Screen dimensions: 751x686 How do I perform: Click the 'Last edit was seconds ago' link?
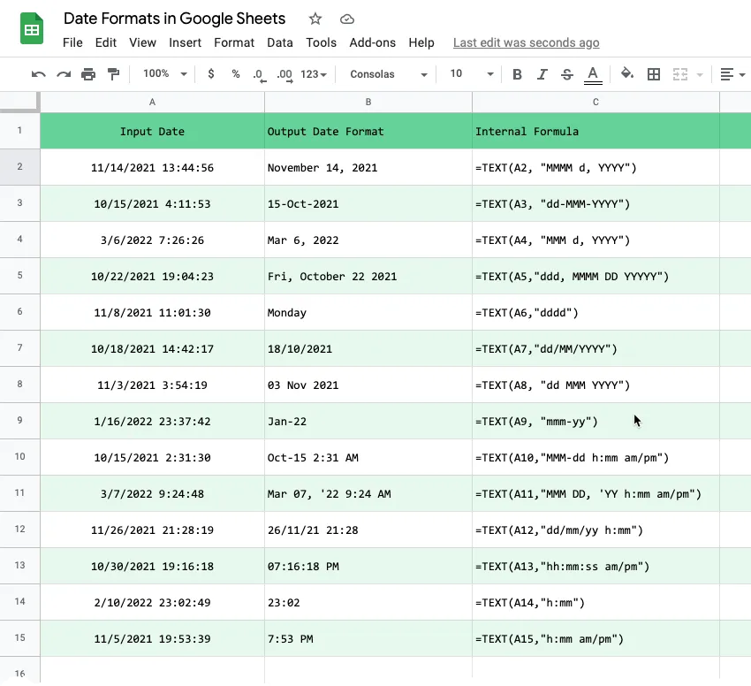(526, 42)
